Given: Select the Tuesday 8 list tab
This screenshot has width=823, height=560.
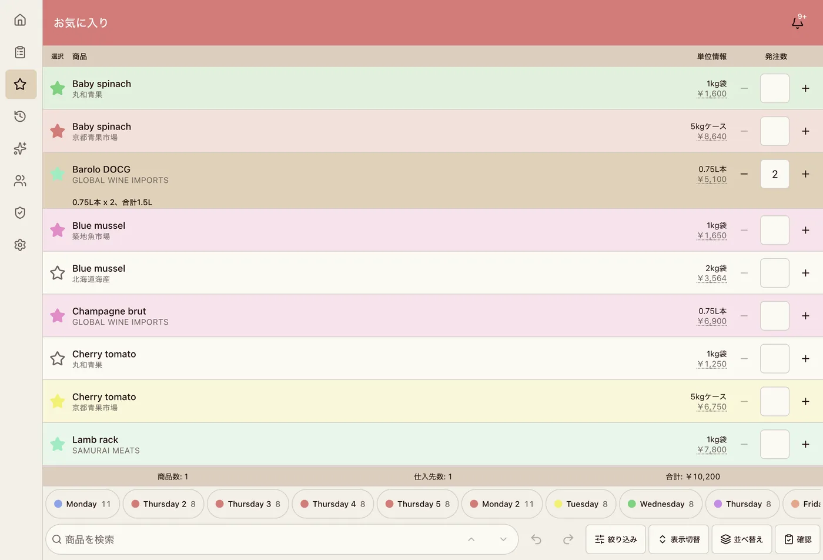Looking at the screenshot, I should pyautogui.click(x=581, y=504).
